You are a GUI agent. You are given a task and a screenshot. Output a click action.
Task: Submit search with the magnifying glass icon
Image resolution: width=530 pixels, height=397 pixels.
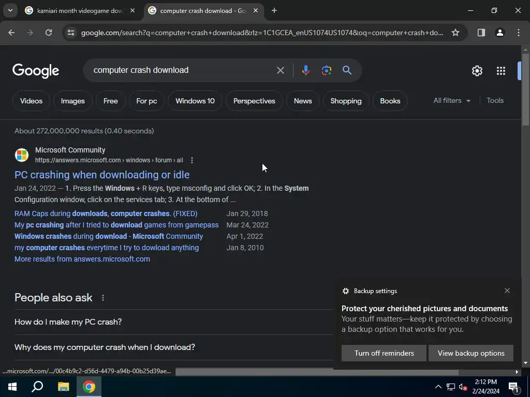coord(347,70)
